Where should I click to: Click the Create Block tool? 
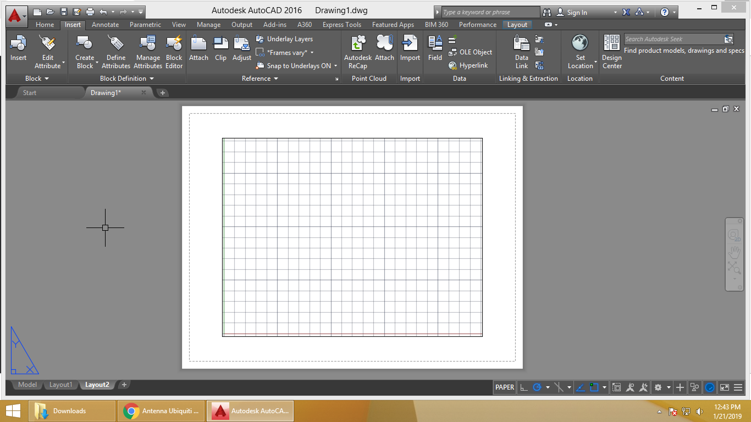point(85,52)
